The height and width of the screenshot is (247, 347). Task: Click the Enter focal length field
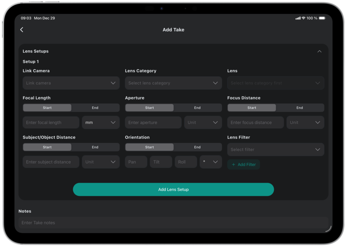(51, 123)
